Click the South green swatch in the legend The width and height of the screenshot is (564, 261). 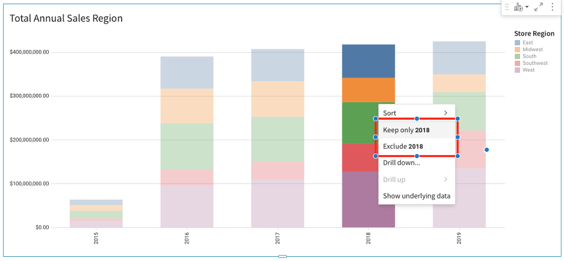[517, 57]
